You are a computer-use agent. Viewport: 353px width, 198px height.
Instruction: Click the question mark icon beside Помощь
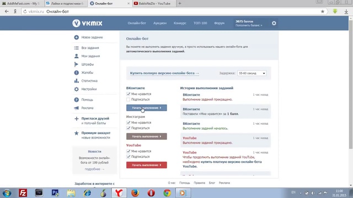pyautogui.click(x=76, y=100)
